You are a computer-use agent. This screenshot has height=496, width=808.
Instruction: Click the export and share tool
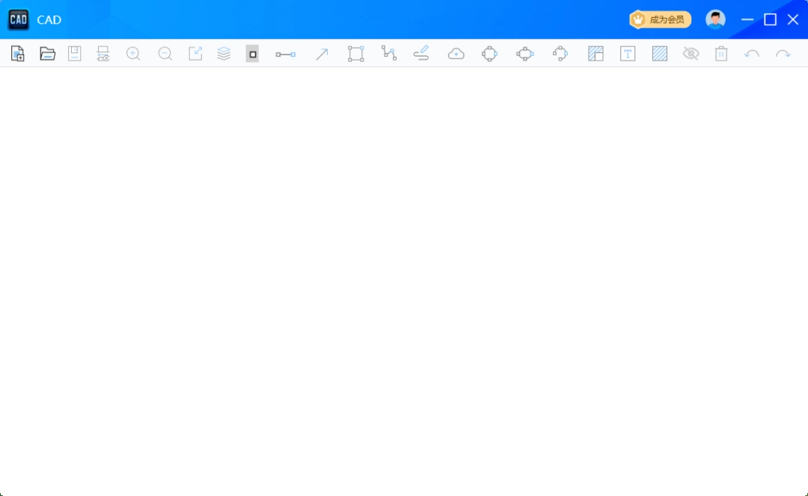point(195,53)
